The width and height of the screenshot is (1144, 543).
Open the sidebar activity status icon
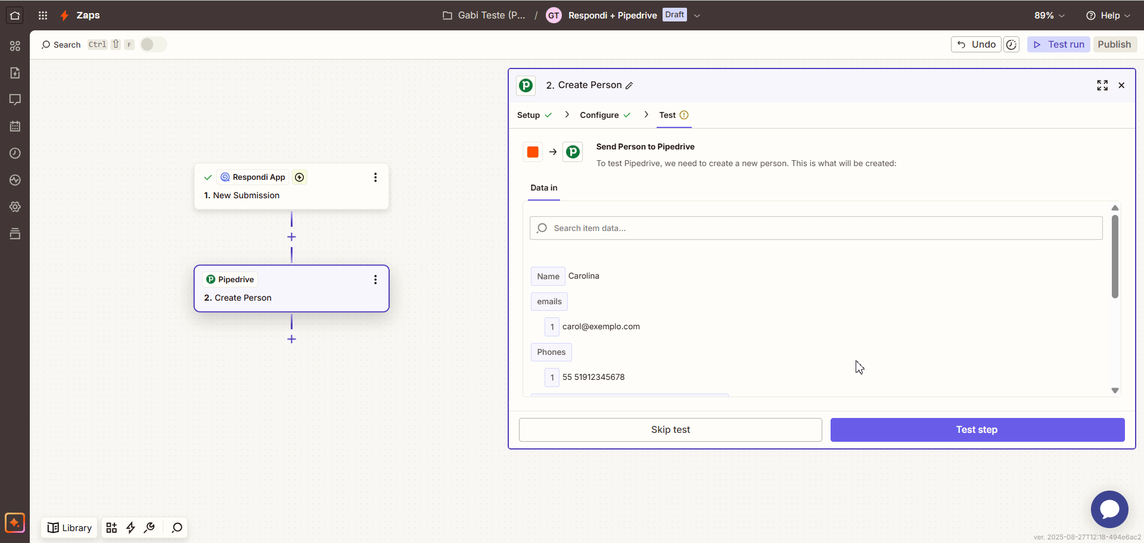15,180
